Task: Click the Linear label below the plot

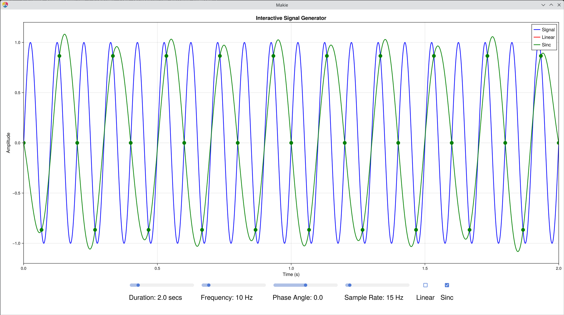Action: 425,297
